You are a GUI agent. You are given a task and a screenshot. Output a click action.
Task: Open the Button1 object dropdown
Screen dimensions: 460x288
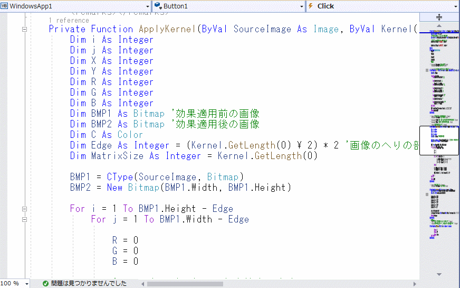(301, 6)
